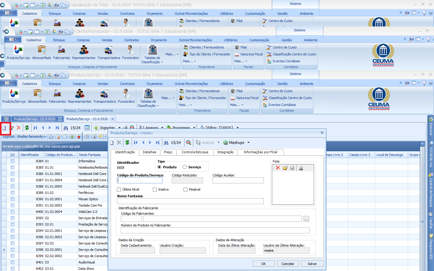Check the Último Nível checkbox
This screenshot has width=434, height=271.
119,189
